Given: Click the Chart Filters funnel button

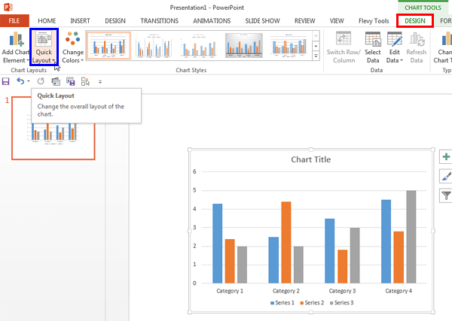Looking at the screenshot, I should coord(446,195).
